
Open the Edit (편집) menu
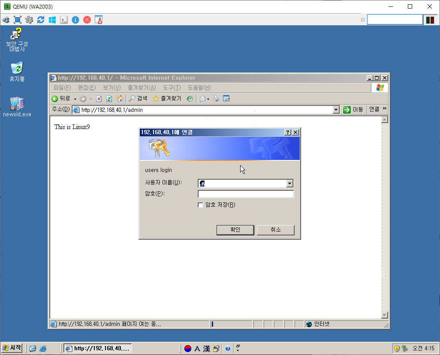pos(87,87)
